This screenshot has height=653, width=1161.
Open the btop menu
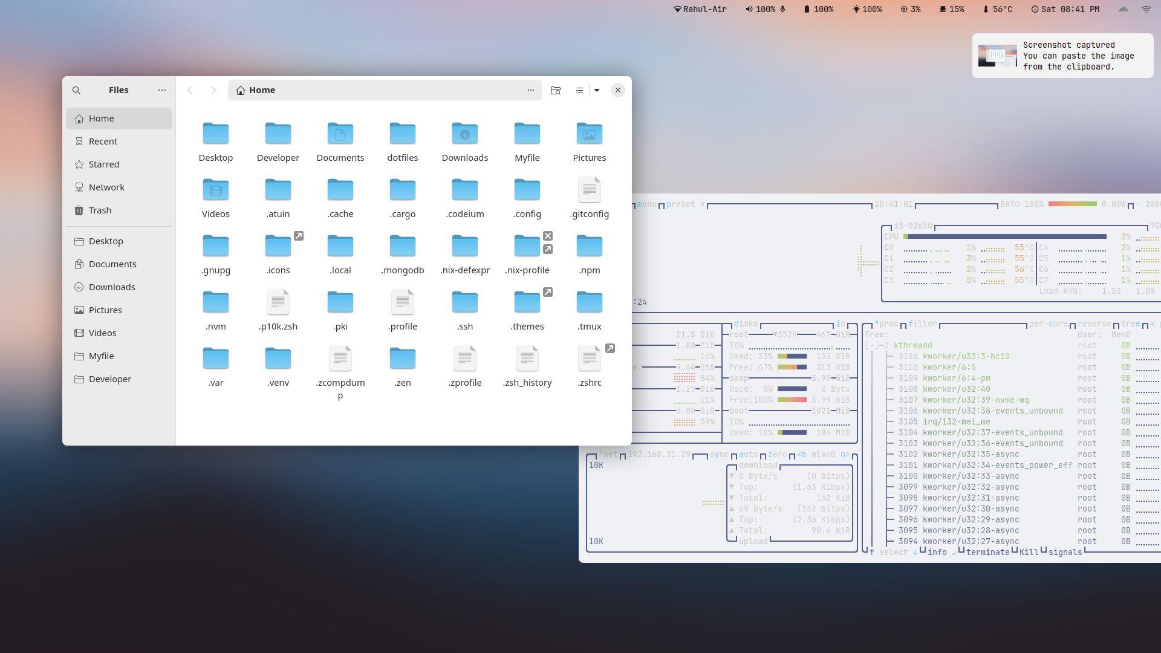coord(646,204)
